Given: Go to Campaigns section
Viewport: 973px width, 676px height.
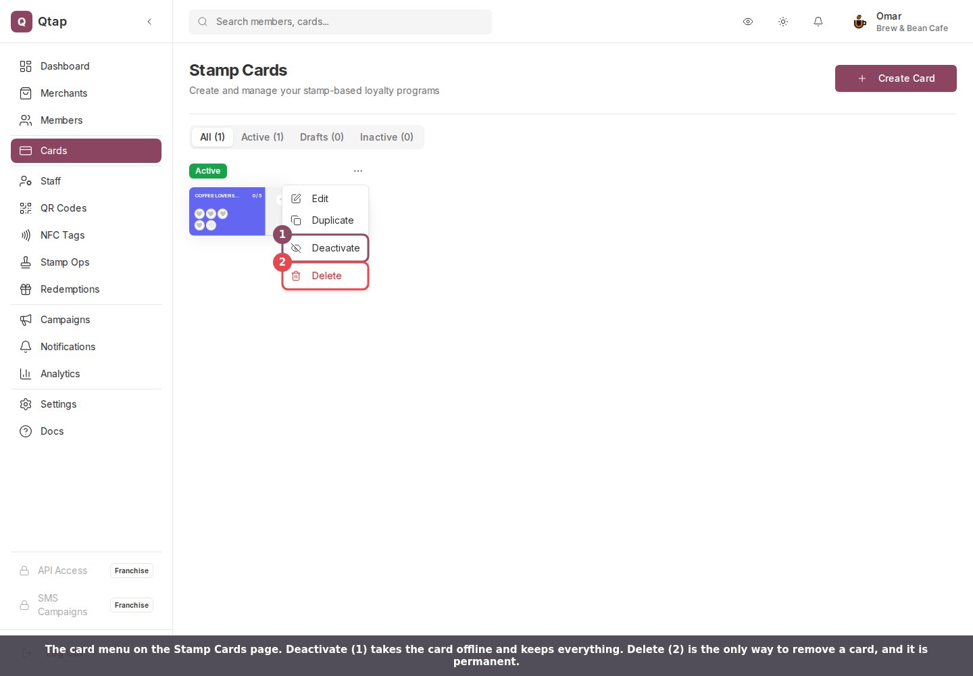Looking at the screenshot, I should point(86,320).
